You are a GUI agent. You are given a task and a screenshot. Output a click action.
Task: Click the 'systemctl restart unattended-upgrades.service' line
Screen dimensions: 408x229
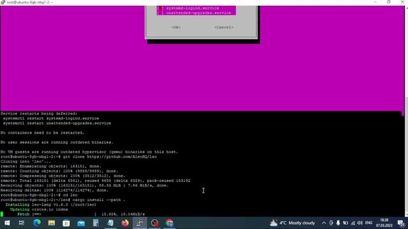point(57,123)
